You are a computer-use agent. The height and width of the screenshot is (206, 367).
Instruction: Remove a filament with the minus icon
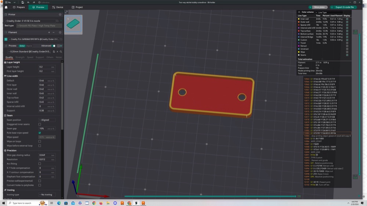54,33
